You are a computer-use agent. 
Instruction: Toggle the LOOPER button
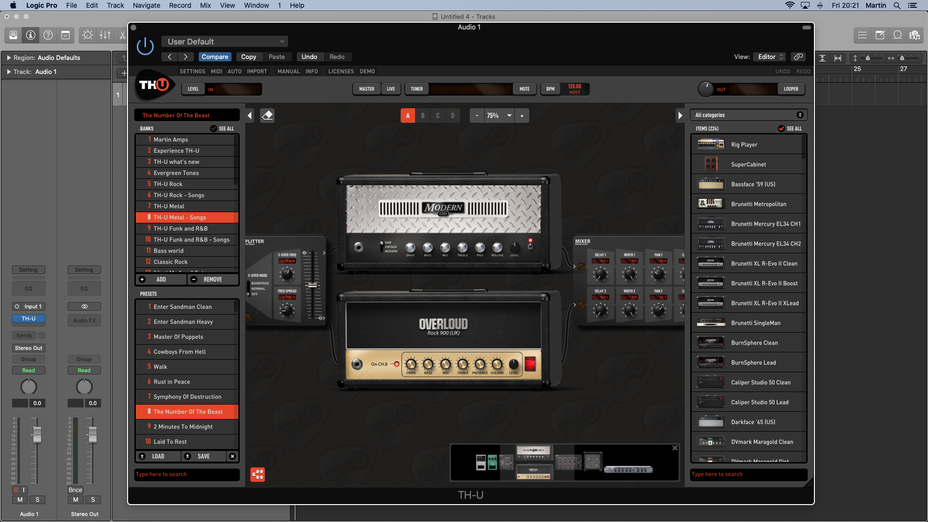click(791, 89)
